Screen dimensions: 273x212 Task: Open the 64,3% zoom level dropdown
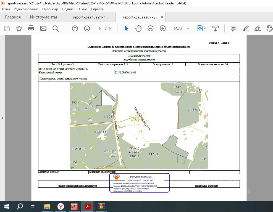188,28
